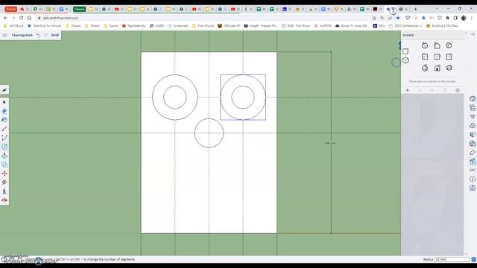Open SketchUp for Schools bookmark
The height and width of the screenshot is (268, 477).
point(45,26)
